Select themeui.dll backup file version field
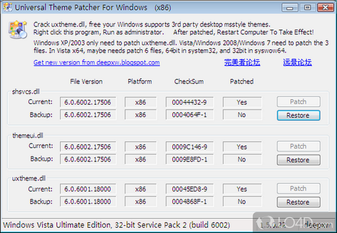The width and height of the screenshot is (337, 233). pyautogui.click(x=88, y=159)
